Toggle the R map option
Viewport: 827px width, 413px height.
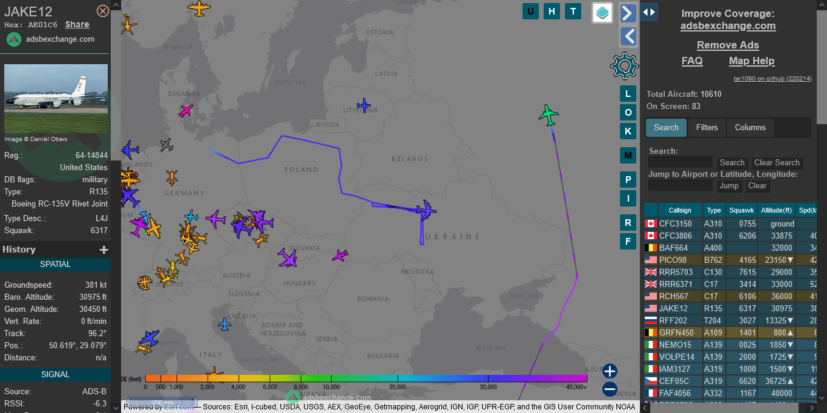pyautogui.click(x=628, y=223)
